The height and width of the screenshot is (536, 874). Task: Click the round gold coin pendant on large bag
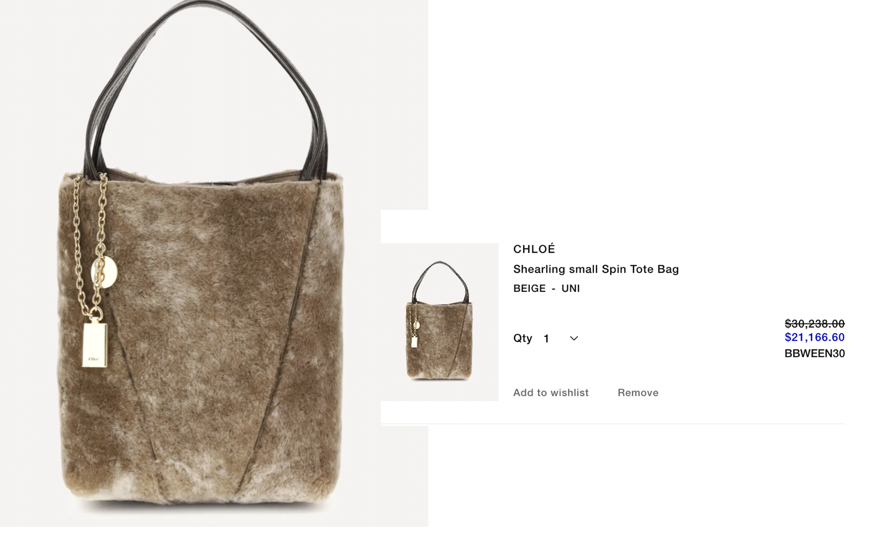click(104, 272)
